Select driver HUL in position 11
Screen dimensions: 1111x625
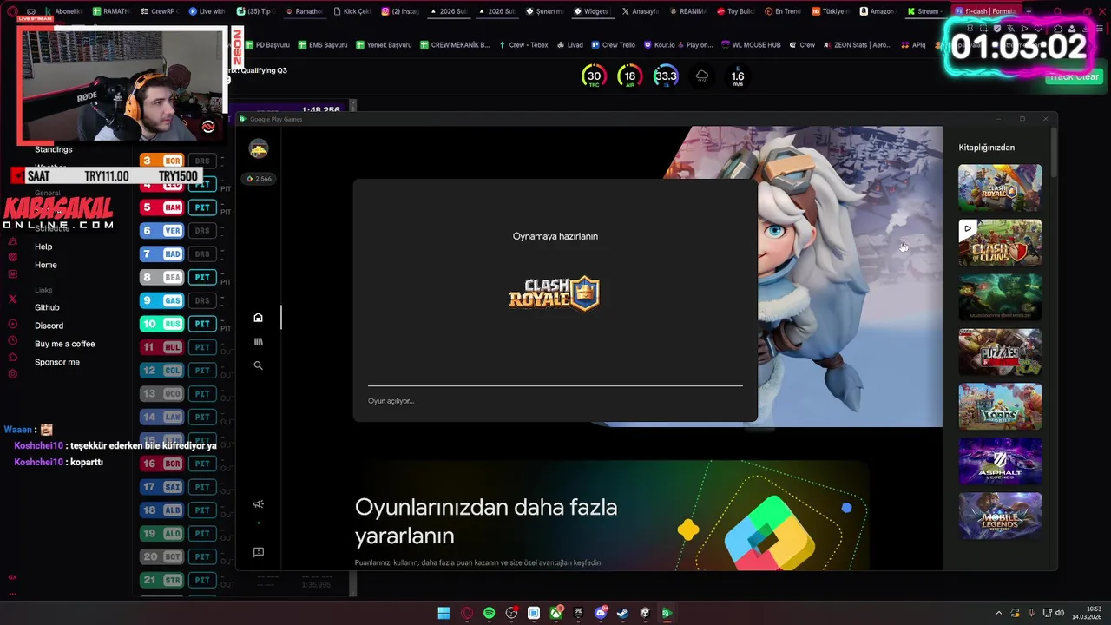[161, 347]
